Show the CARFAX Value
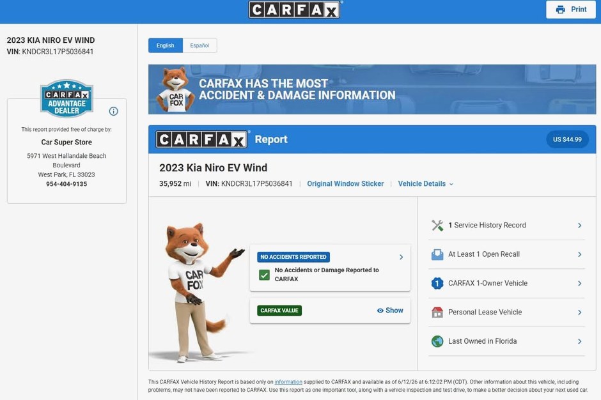The height and width of the screenshot is (400, 601). click(390, 311)
